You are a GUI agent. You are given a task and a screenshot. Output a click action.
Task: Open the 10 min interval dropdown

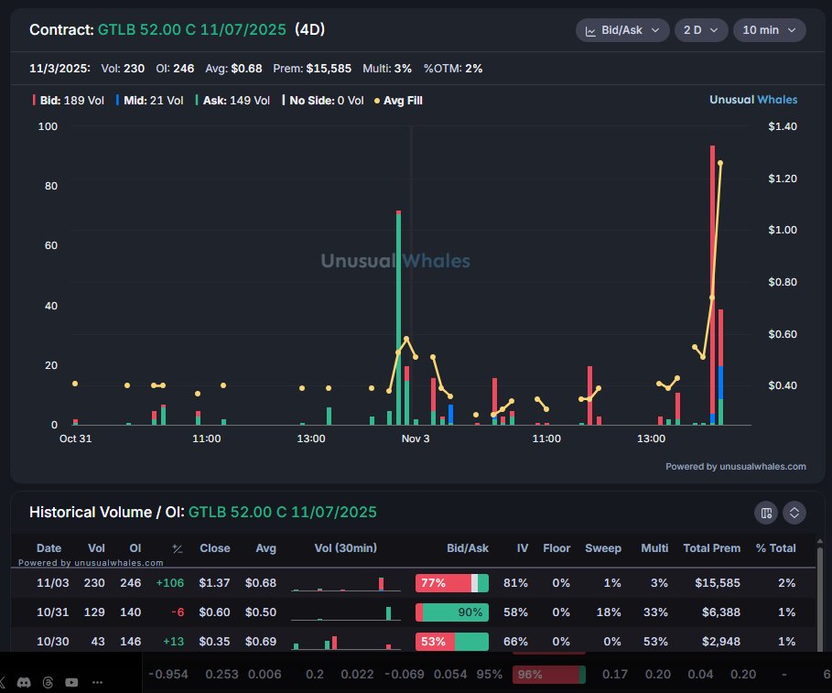[770, 30]
